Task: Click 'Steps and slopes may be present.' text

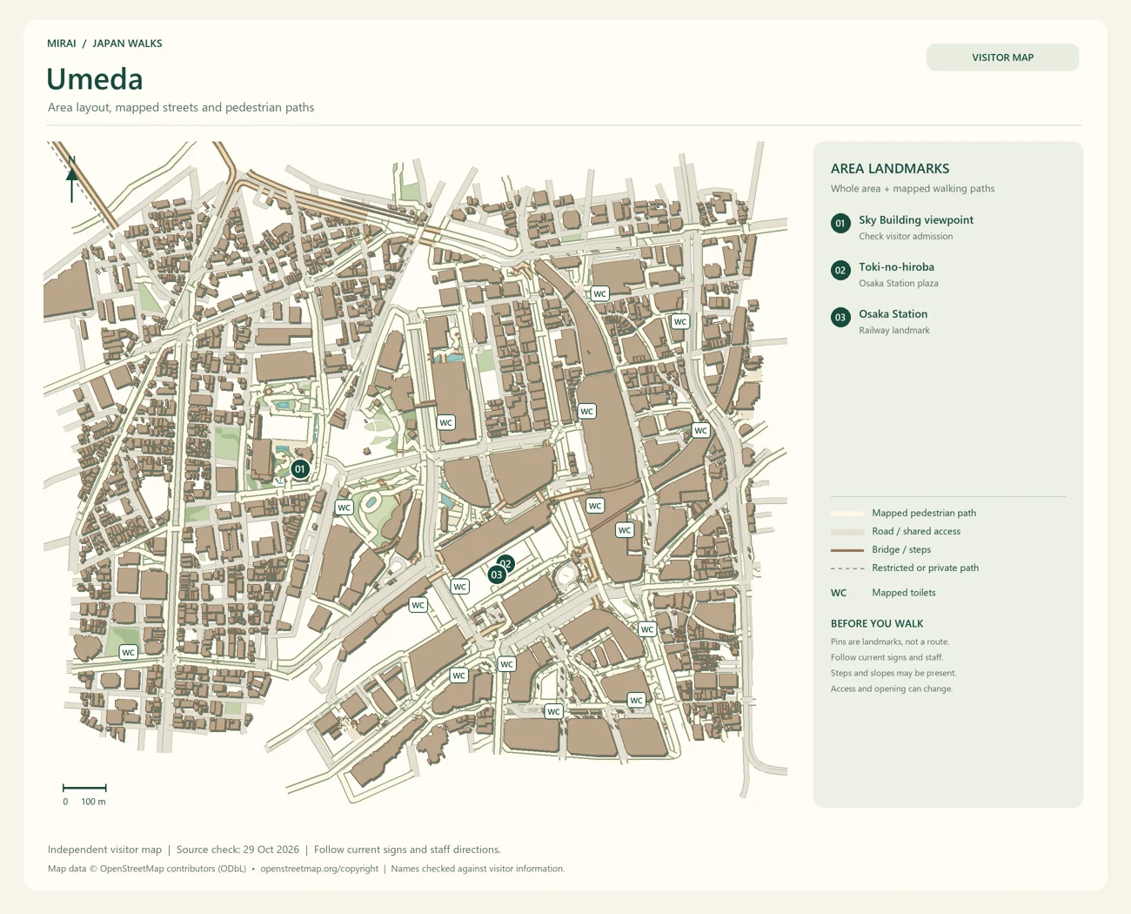Action: point(893,673)
